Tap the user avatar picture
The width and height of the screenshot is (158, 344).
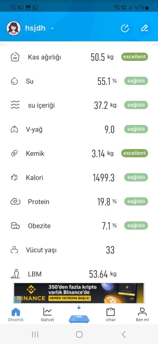point(14,28)
